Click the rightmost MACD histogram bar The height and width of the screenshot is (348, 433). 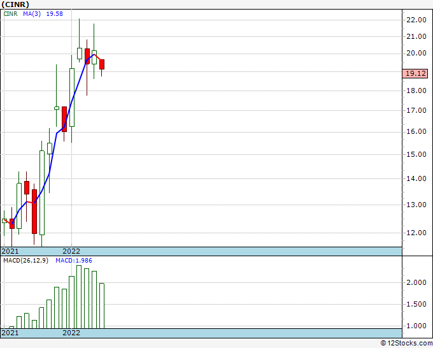(102, 306)
